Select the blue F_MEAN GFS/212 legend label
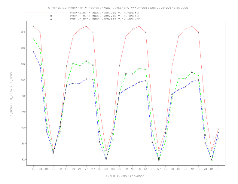Image resolution: width=238 pixels, height=184 pixels. [x=105, y=19]
